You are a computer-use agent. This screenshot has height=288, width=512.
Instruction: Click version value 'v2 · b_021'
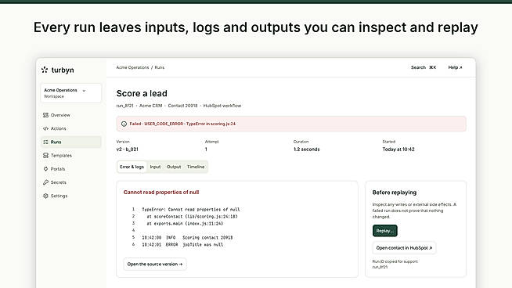click(x=128, y=149)
